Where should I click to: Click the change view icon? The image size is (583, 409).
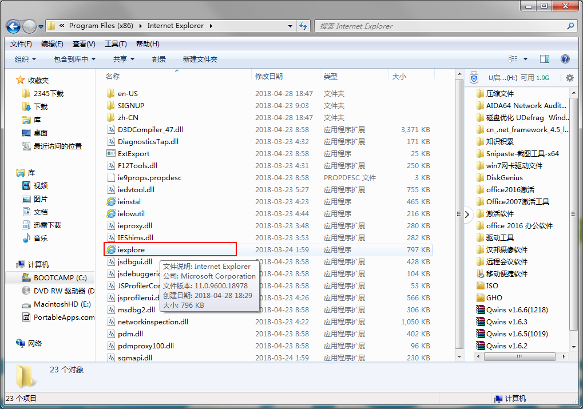click(513, 59)
